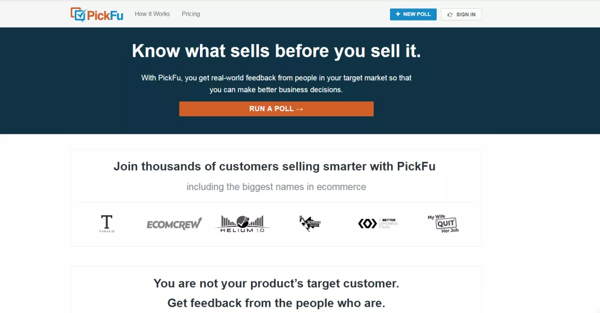Click the Sign In button
The image size is (600, 313).
point(461,14)
